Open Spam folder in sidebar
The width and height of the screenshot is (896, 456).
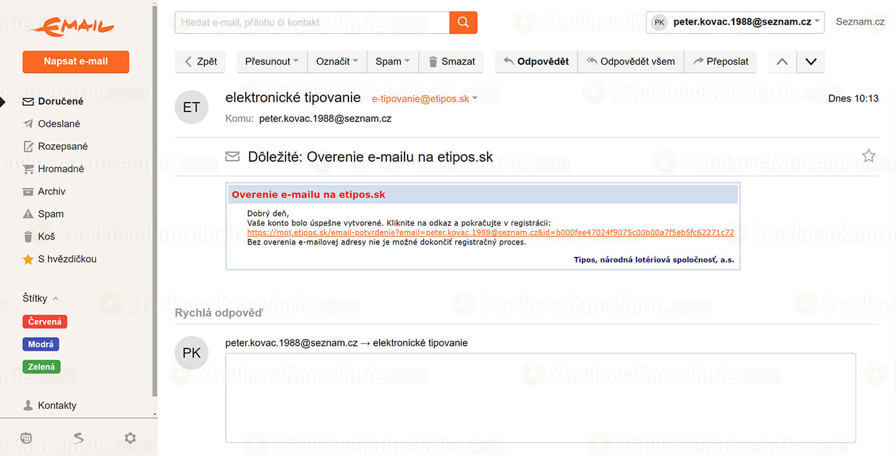(51, 214)
